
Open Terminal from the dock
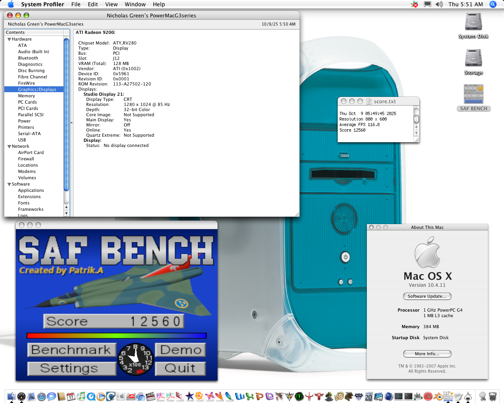tap(408, 396)
